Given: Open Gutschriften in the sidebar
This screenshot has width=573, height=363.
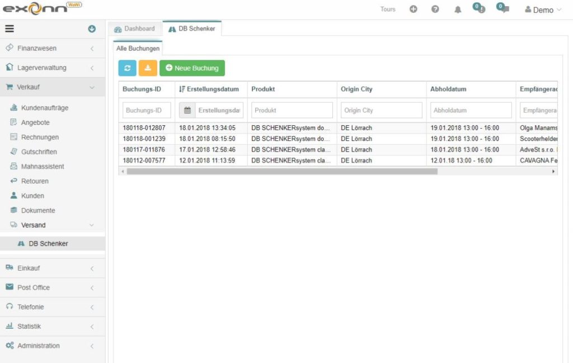Looking at the screenshot, I should tap(39, 152).
